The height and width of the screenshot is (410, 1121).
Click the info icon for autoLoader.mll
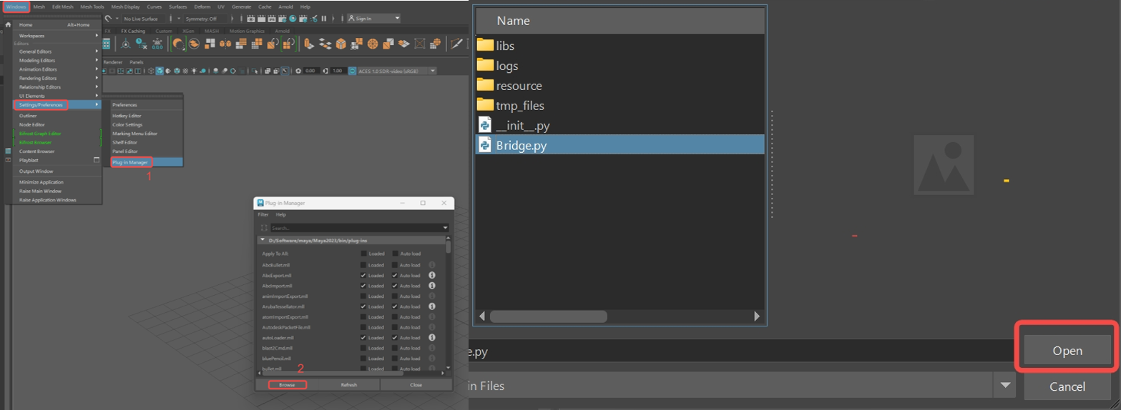432,337
